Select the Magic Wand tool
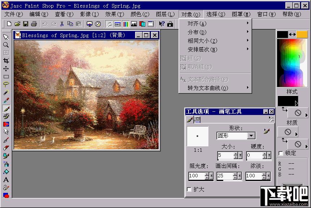This screenshot has width=311, height=208. coord(6,92)
